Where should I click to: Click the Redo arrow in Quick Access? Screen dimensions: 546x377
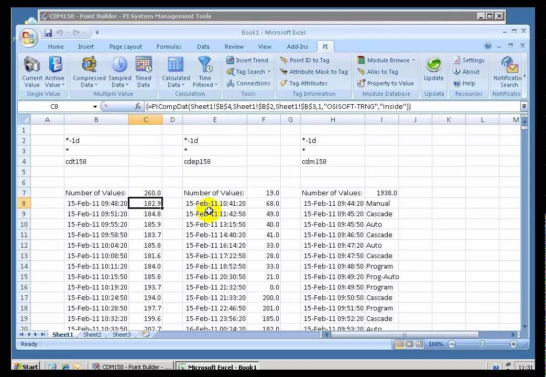77,32
